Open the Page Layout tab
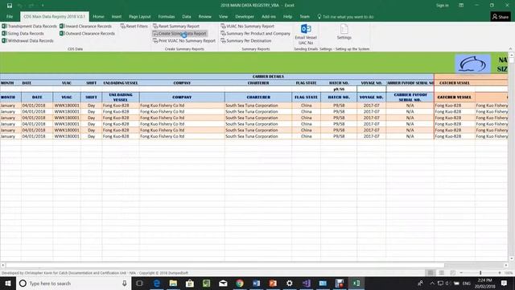Viewport: 515px width, 290px height. point(139,16)
